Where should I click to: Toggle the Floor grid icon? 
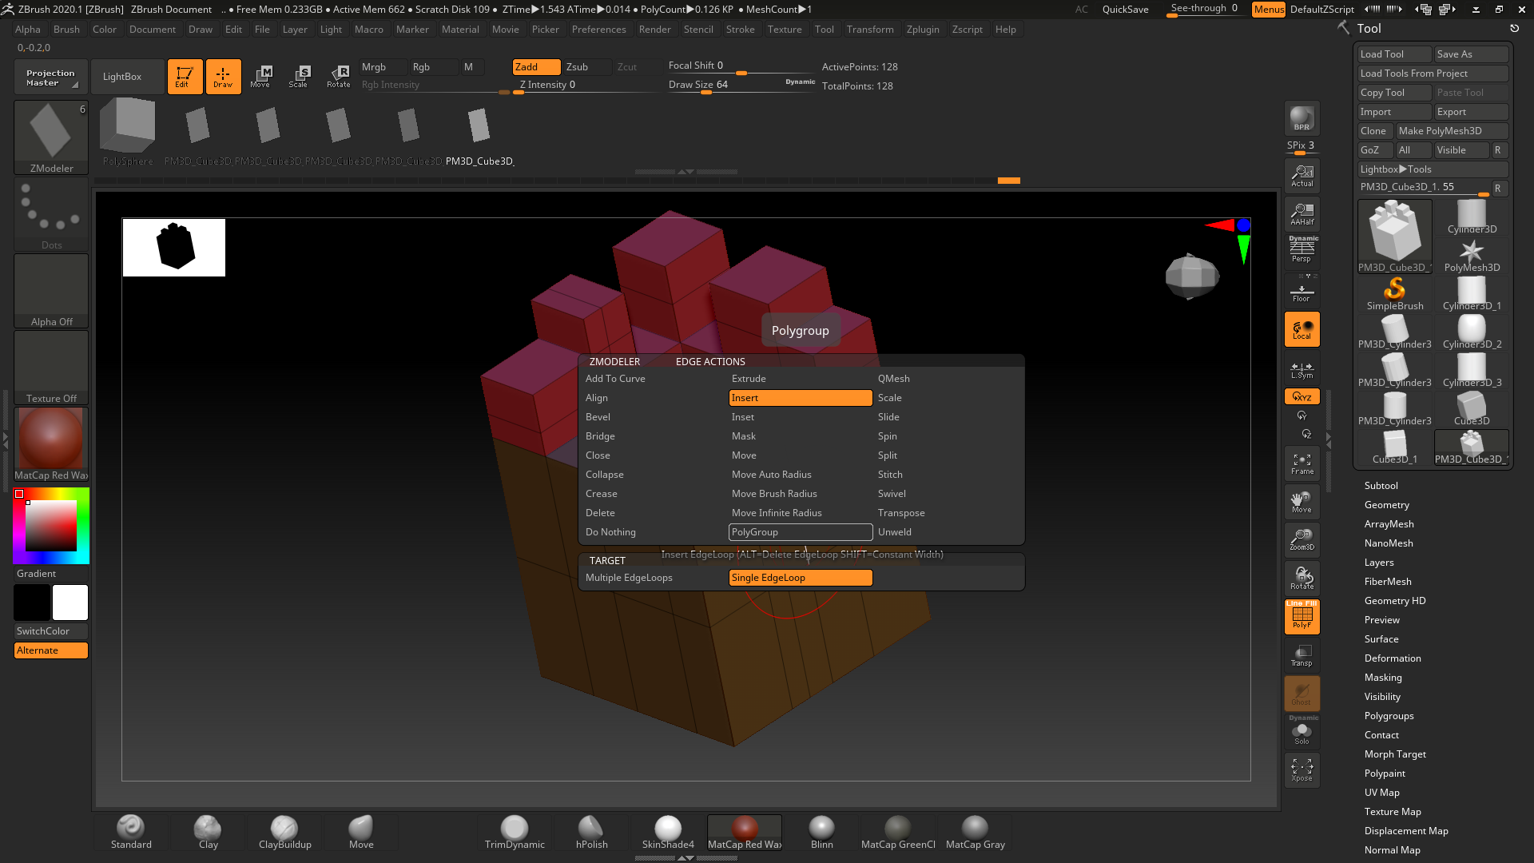click(1302, 290)
